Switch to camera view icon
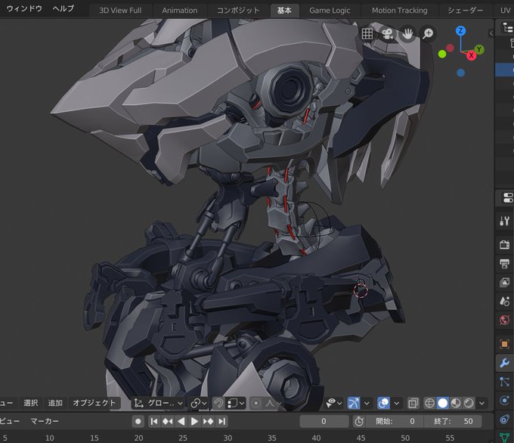Screen dimensions: 514x443 388,34
